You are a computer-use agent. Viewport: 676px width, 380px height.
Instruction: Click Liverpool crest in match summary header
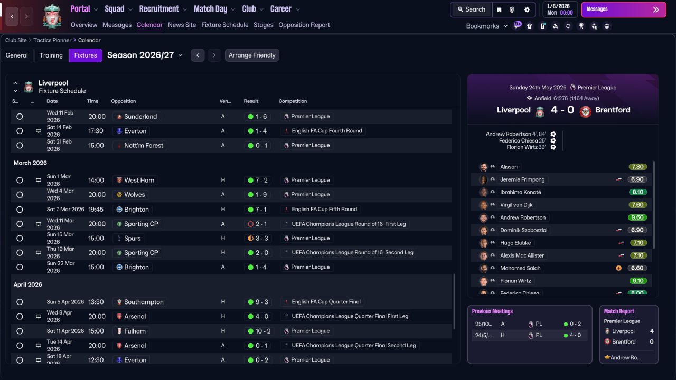coord(540,111)
